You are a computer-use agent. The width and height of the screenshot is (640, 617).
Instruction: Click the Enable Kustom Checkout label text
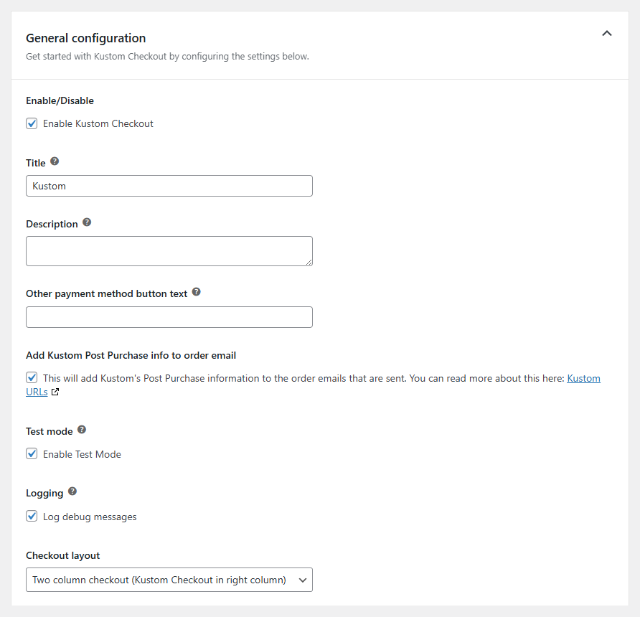pos(98,123)
